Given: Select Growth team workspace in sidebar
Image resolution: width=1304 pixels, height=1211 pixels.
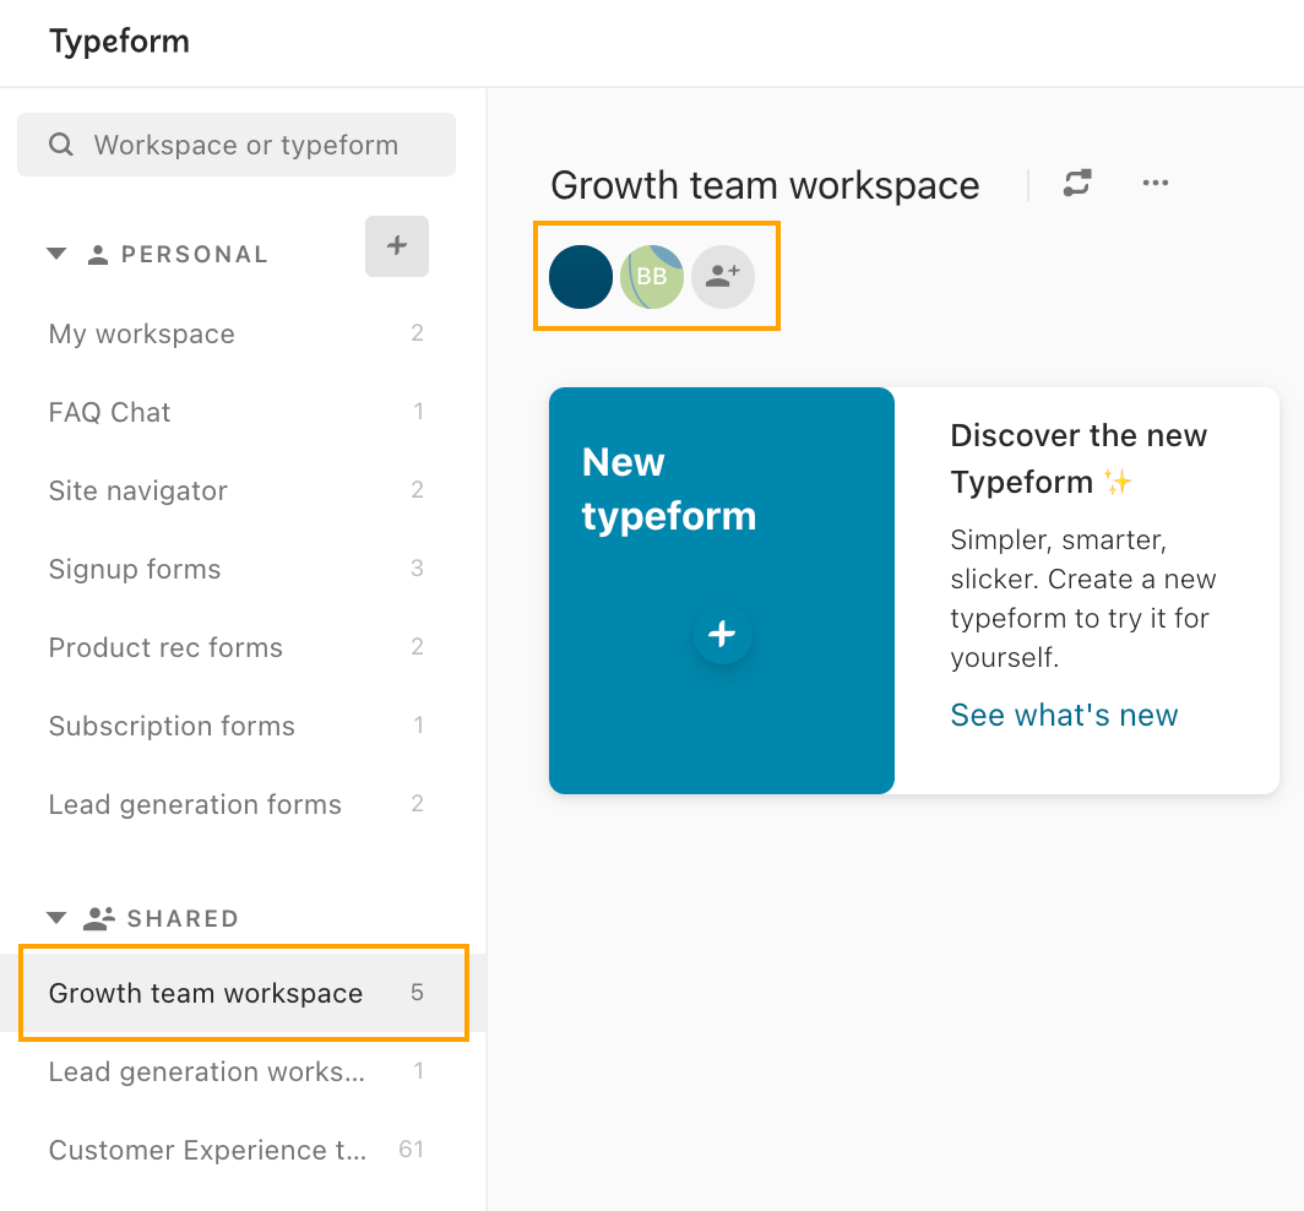Looking at the screenshot, I should point(243,993).
